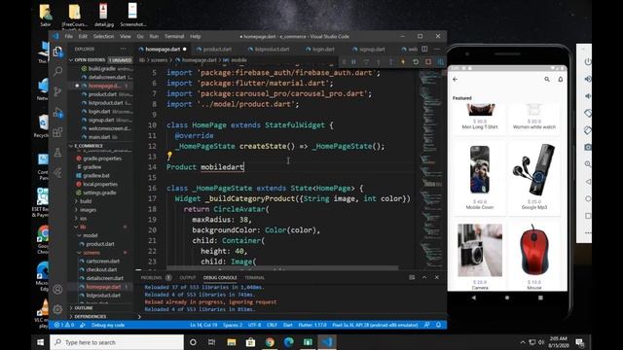Open checkout.dart in the file tree
Image resolution: width=623 pixels, height=350 pixels.
(101, 270)
